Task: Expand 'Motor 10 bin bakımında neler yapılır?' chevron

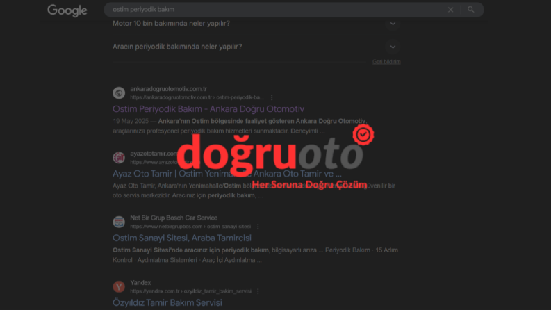Action: (x=393, y=24)
